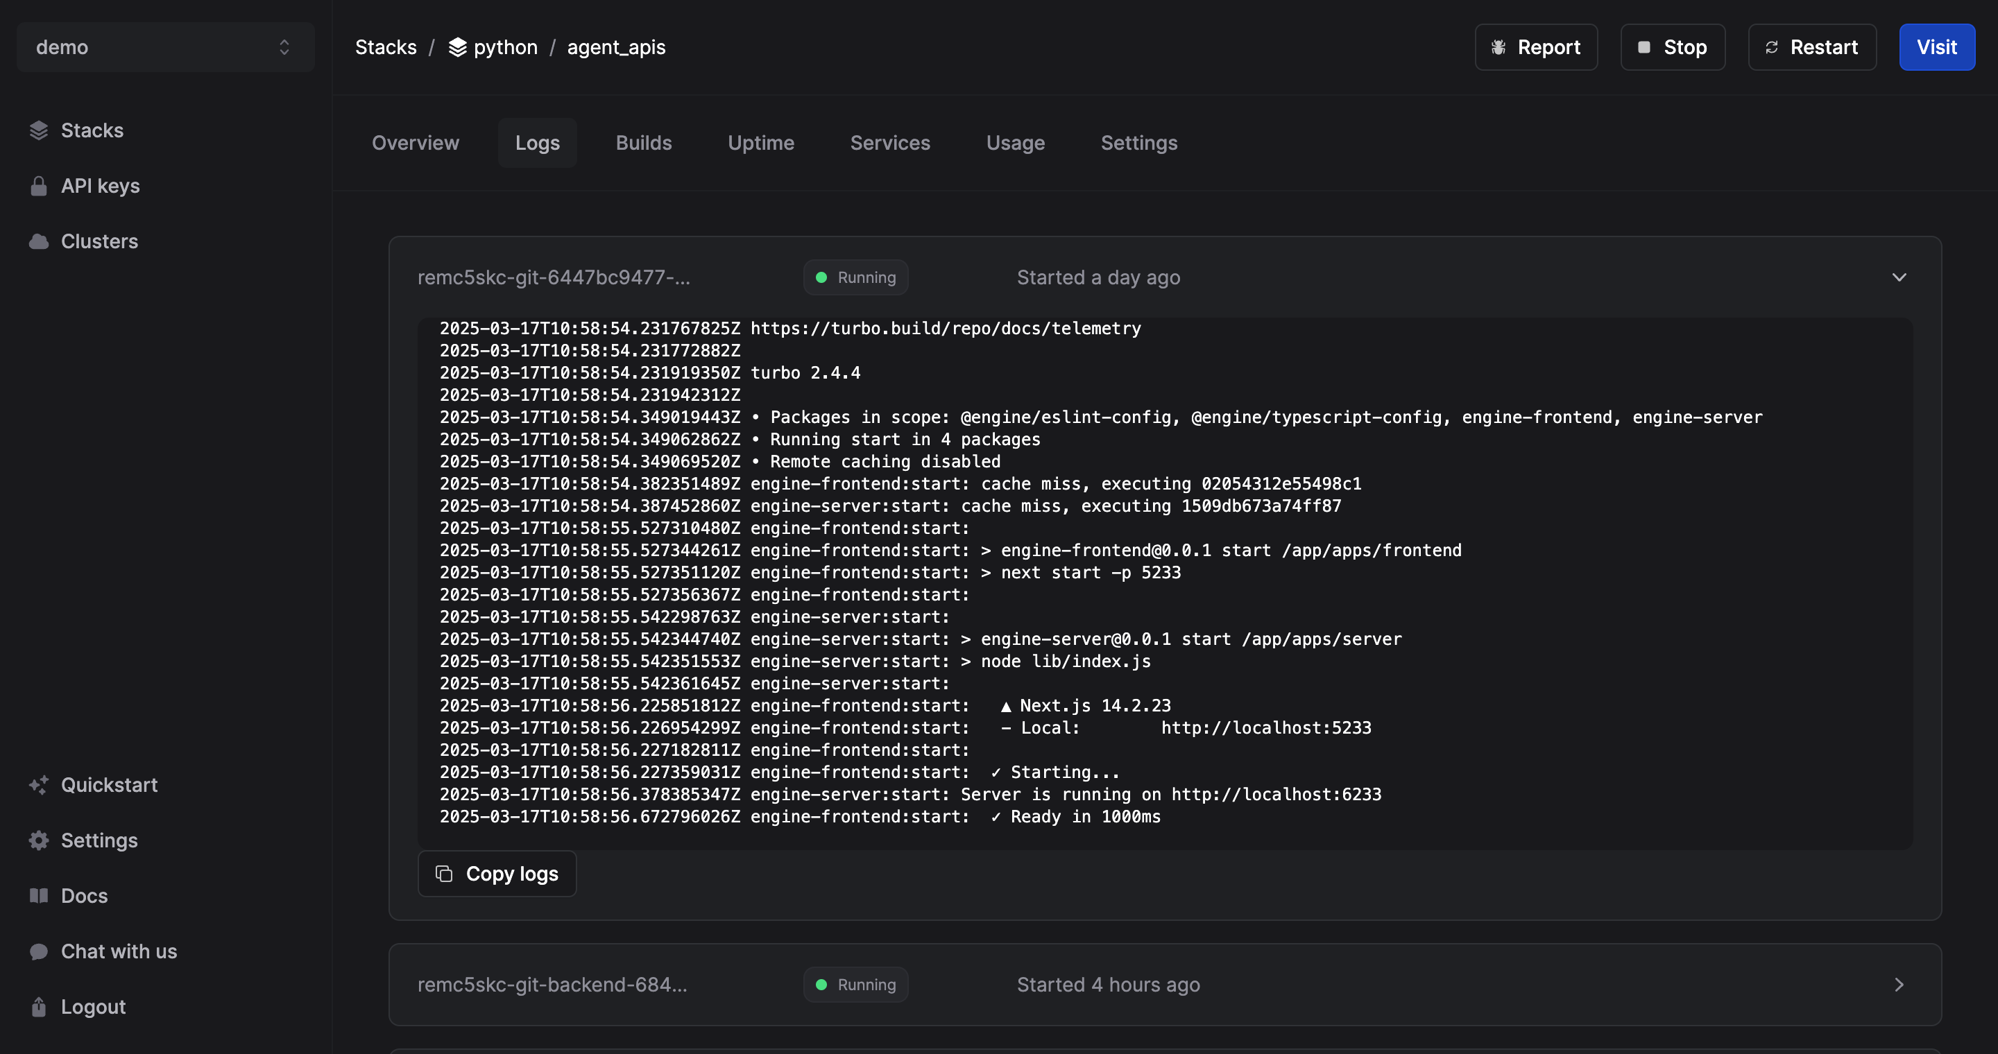Click the Quickstart sparkle icon

39,785
